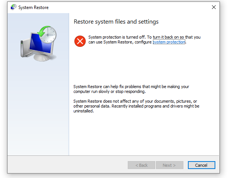Click the green curved arrow on the clock
The height and width of the screenshot is (178, 233).
[x=43, y=31]
